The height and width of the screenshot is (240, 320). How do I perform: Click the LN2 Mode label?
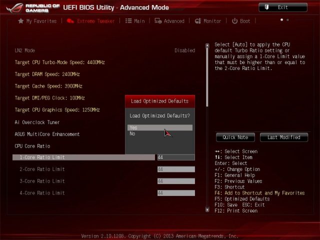(x=24, y=50)
